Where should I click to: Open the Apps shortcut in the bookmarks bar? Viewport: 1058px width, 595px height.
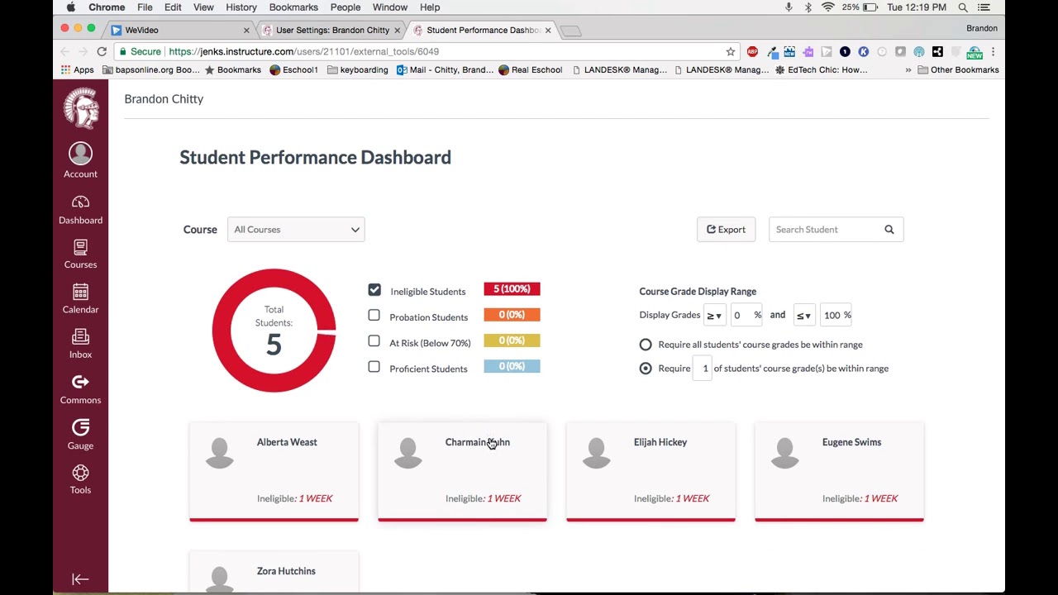[77, 70]
